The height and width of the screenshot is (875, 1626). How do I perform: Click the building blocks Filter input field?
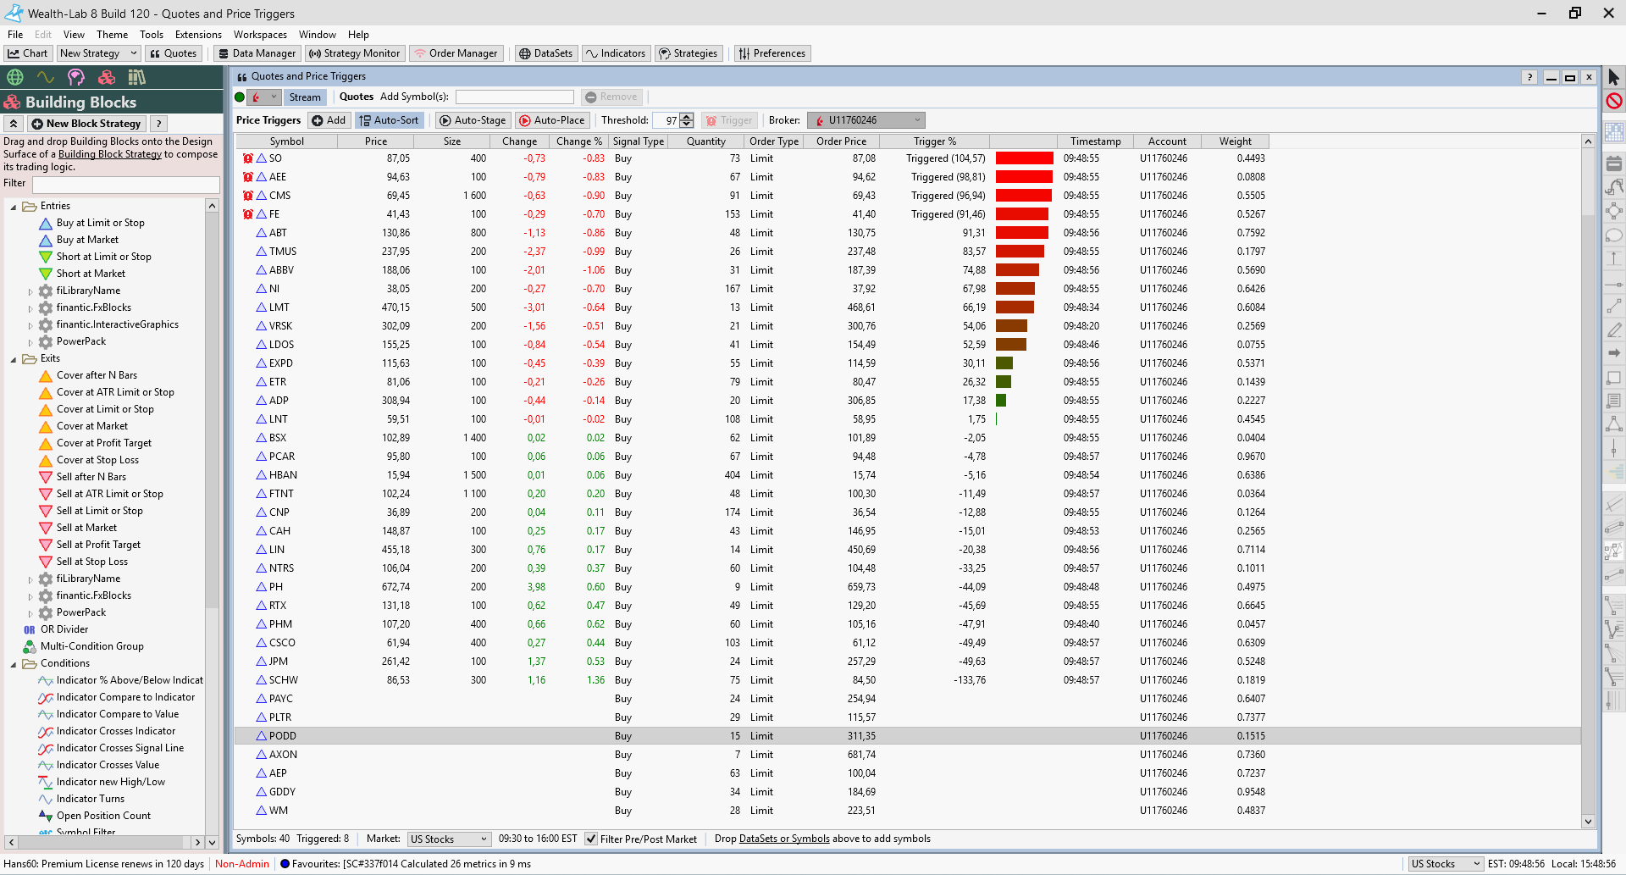(126, 184)
